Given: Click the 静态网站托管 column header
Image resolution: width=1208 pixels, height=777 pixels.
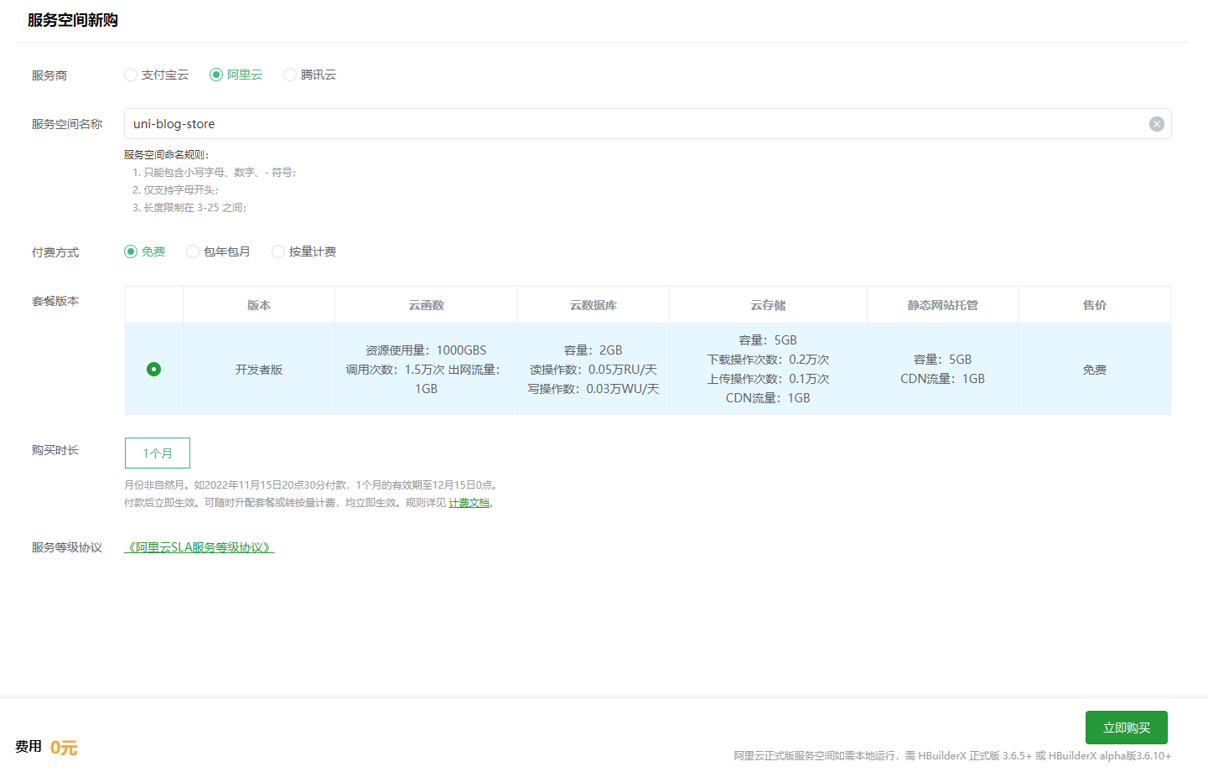Looking at the screenshot, I should [x=943, y=305].
